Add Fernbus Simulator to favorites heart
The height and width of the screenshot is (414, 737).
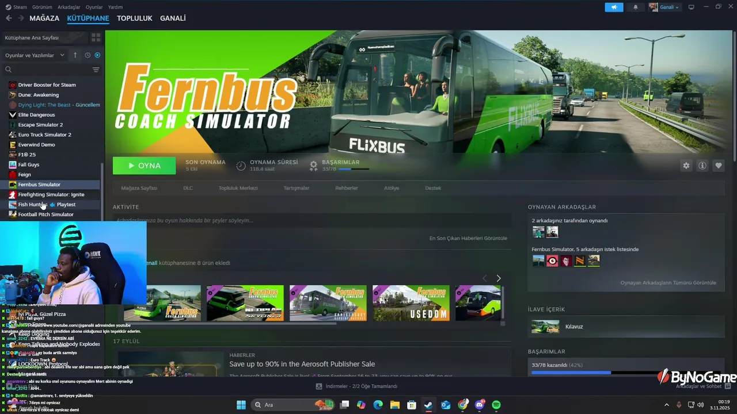719,166
